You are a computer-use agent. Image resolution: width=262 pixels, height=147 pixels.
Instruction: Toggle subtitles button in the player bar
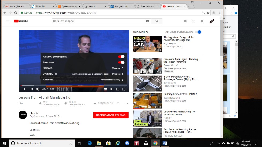pos(105,89)
